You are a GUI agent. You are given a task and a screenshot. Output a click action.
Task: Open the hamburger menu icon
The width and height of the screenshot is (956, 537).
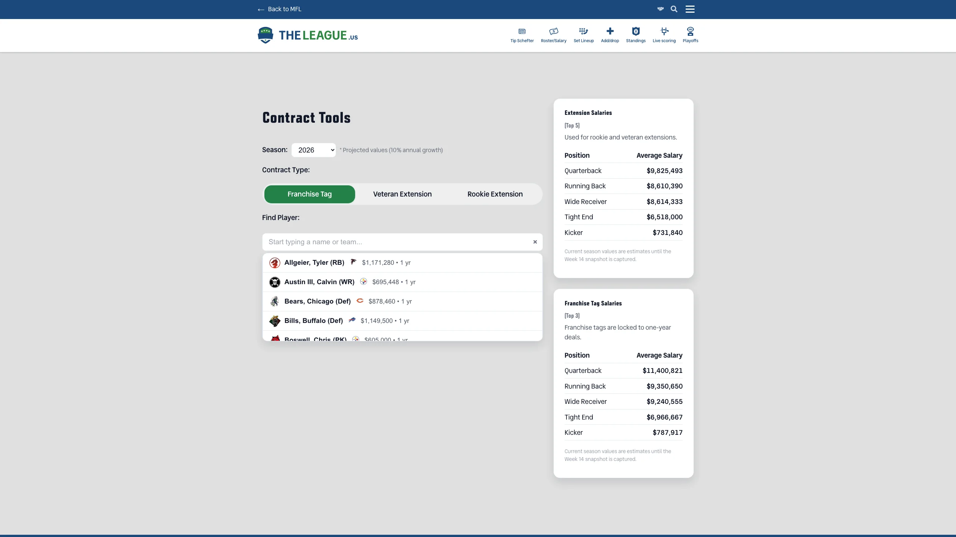(690, 9)
